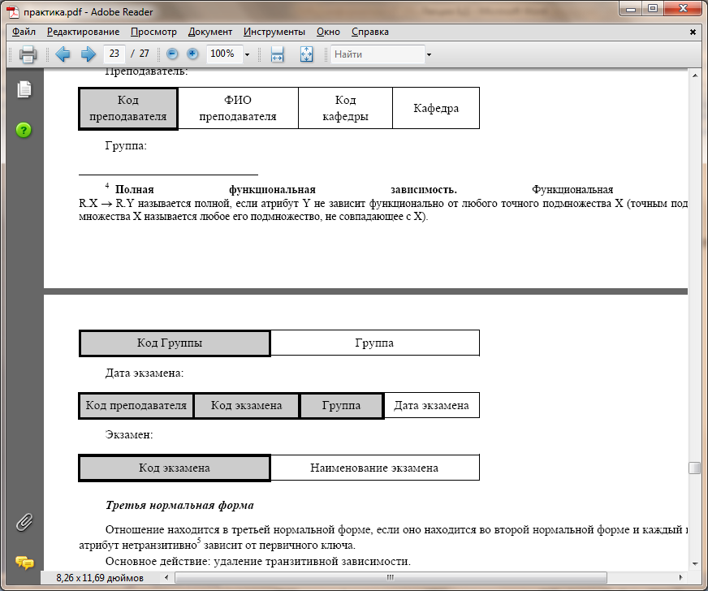Zoom in with the plus icon
Viewport: 708px width, 591px height.
pyautogui.click(x=192, y=54)
